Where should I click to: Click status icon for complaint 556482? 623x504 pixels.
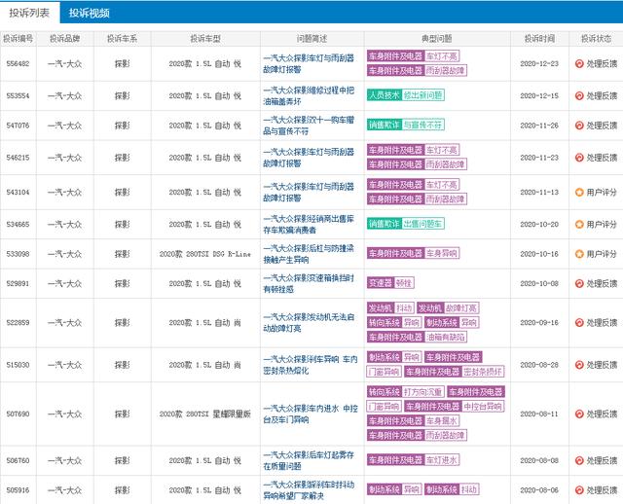(579, 63)
